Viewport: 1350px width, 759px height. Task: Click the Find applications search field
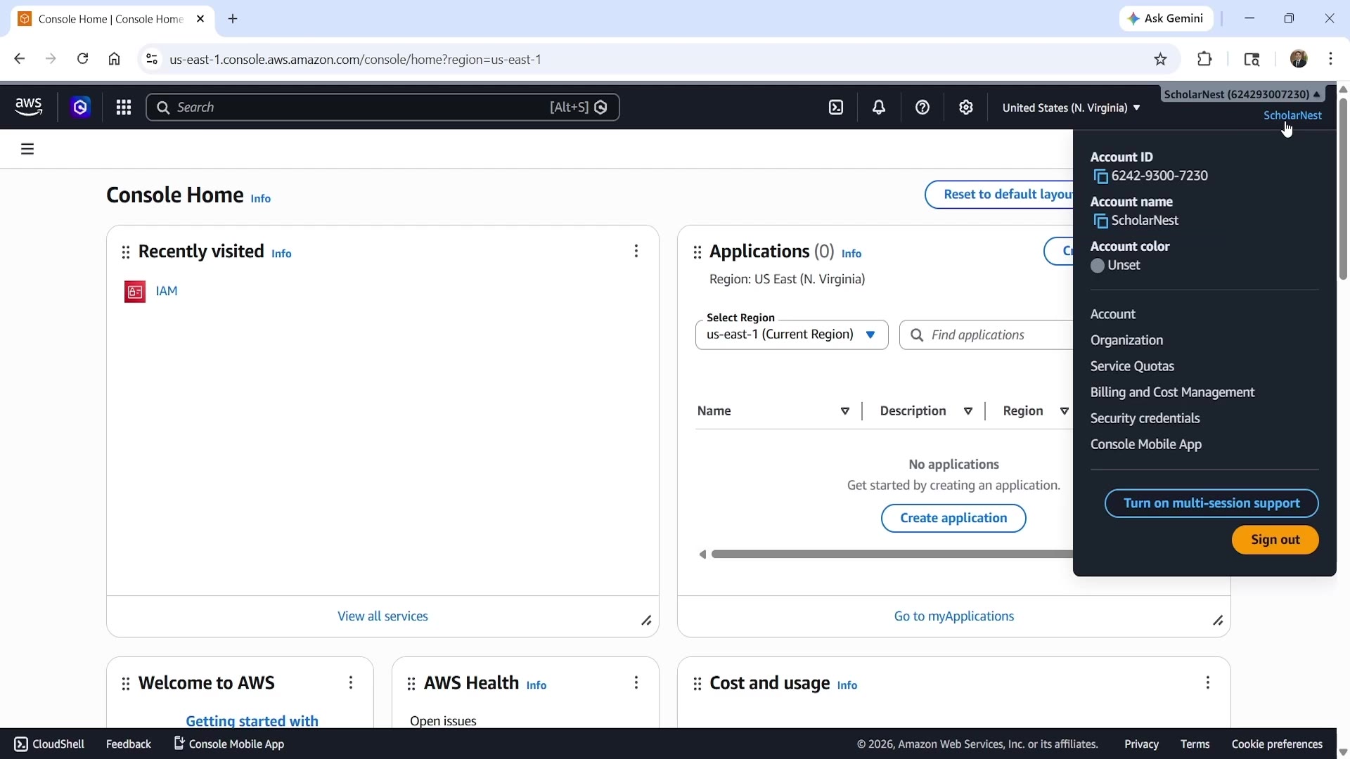(x=986, y=335)
